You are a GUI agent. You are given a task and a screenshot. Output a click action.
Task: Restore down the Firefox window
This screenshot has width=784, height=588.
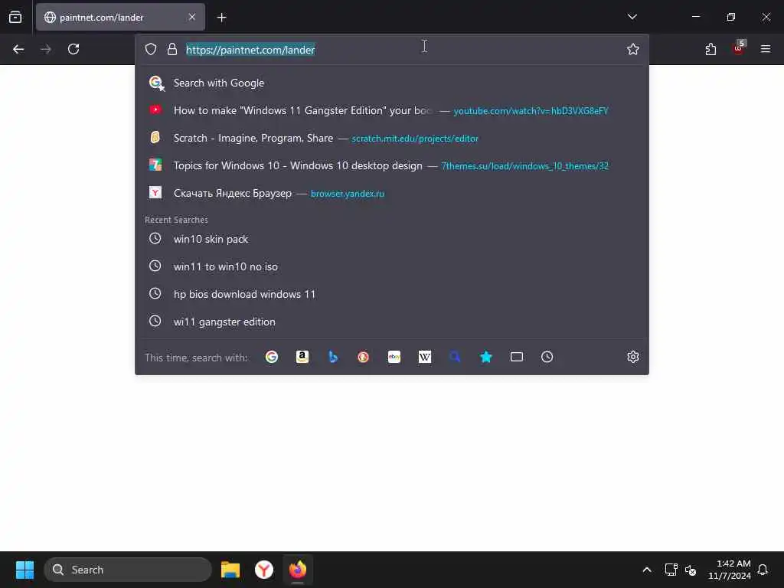tap(731, 17)
